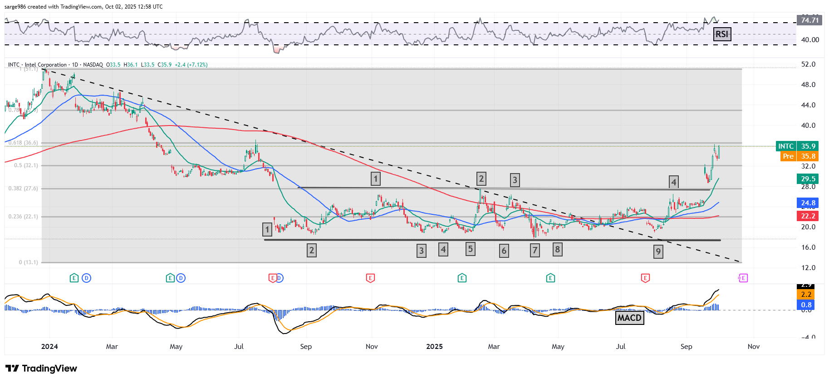Image resolution: width=829 pixels, height=382 pixels.
Task: Select the RSI label box
Action: coord(721,34)
